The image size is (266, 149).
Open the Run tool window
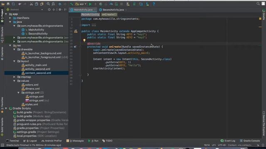pyautogui.click(x=93, y=141)
